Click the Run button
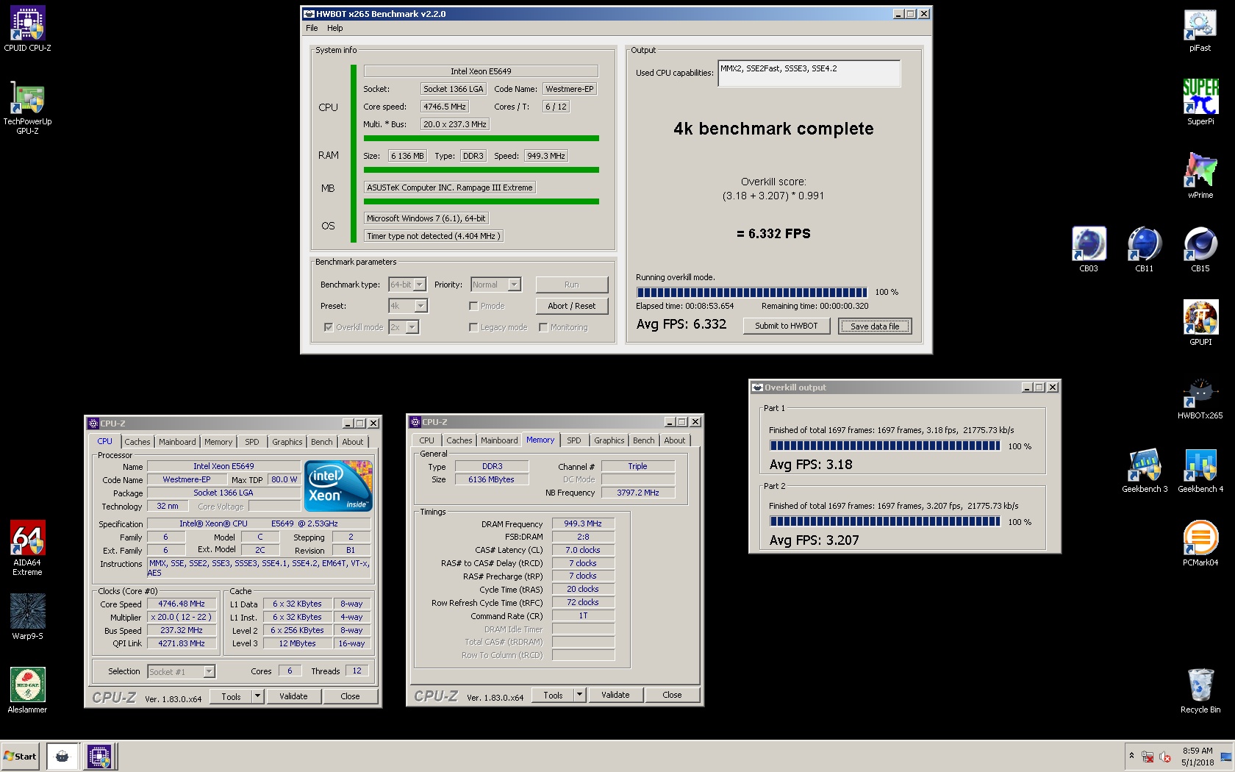 tap(572, 285)
